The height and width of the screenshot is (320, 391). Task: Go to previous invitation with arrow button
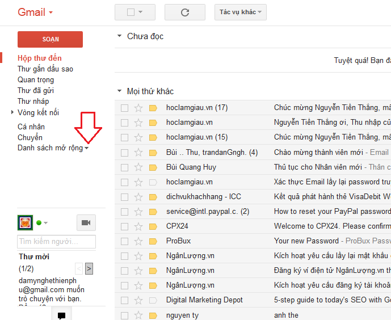coord(79,269)
